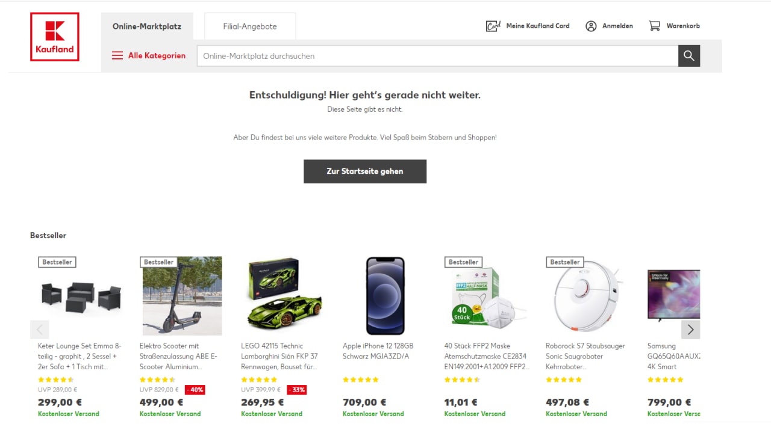Open the Roborock S7 Staubsauger product image
The height and width of the screenshot is (424, 771).
click(x=587, y=296)
